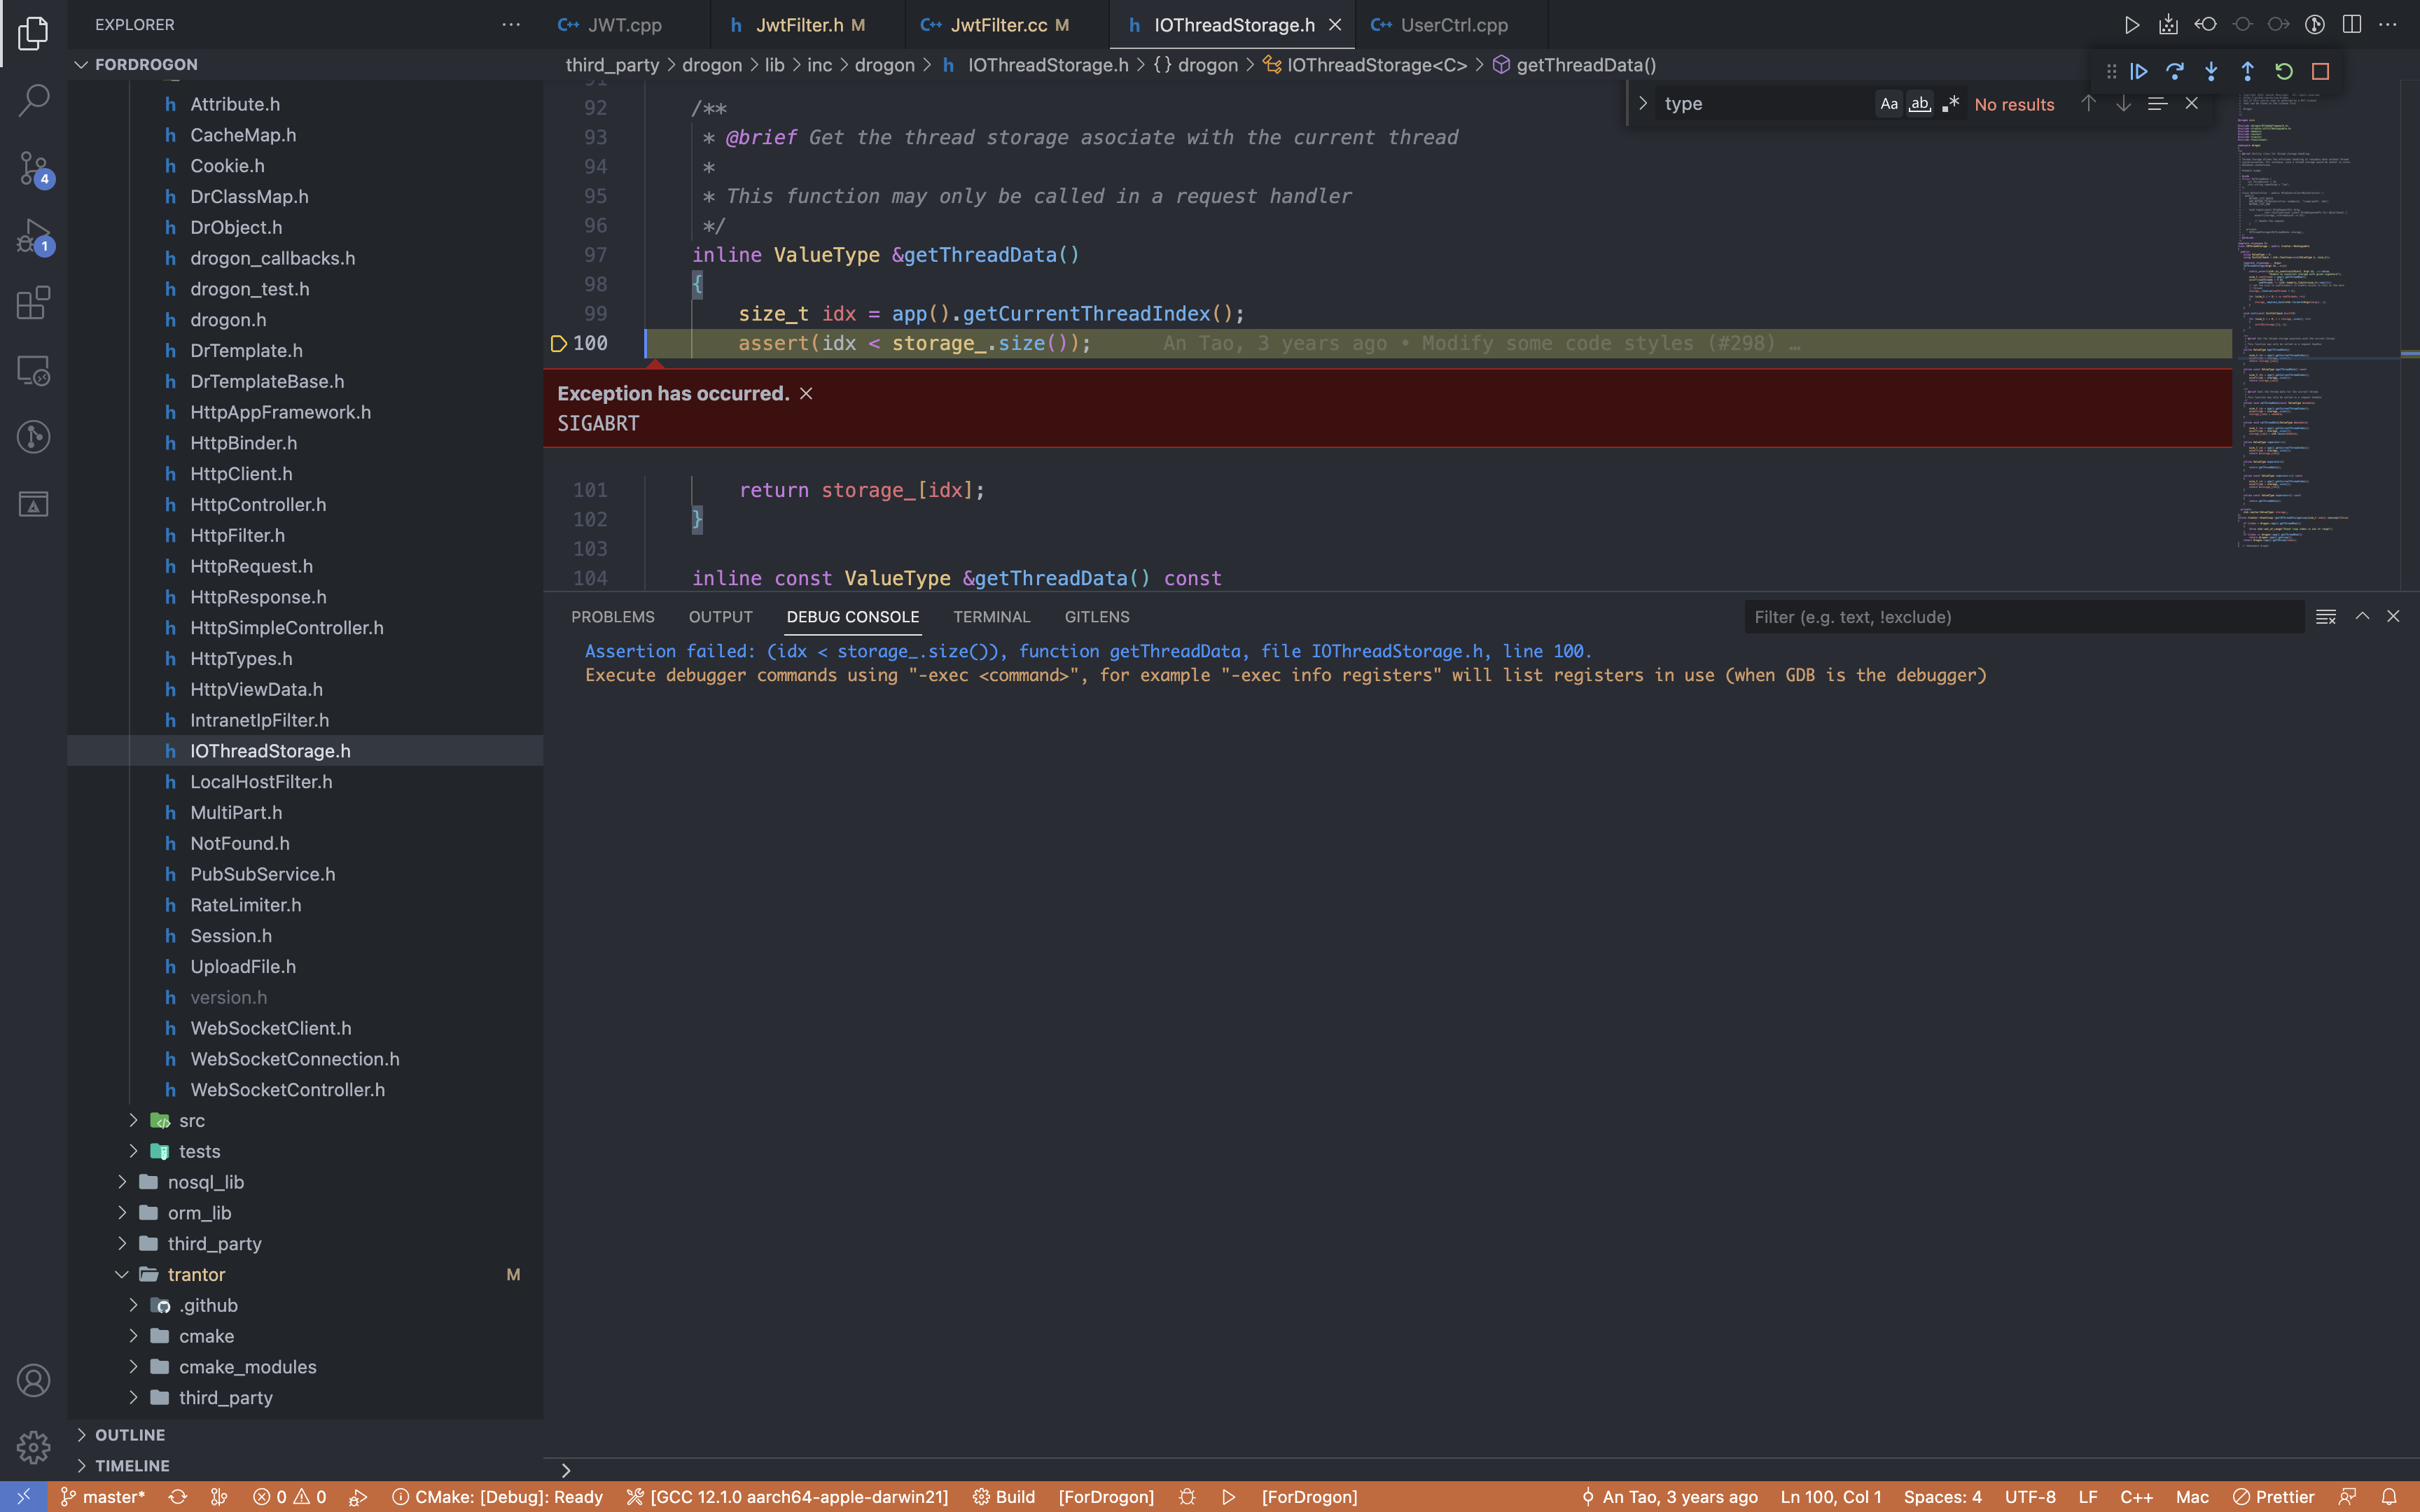Open HttpRequest.h in the explorer

(x=305, y=566)
